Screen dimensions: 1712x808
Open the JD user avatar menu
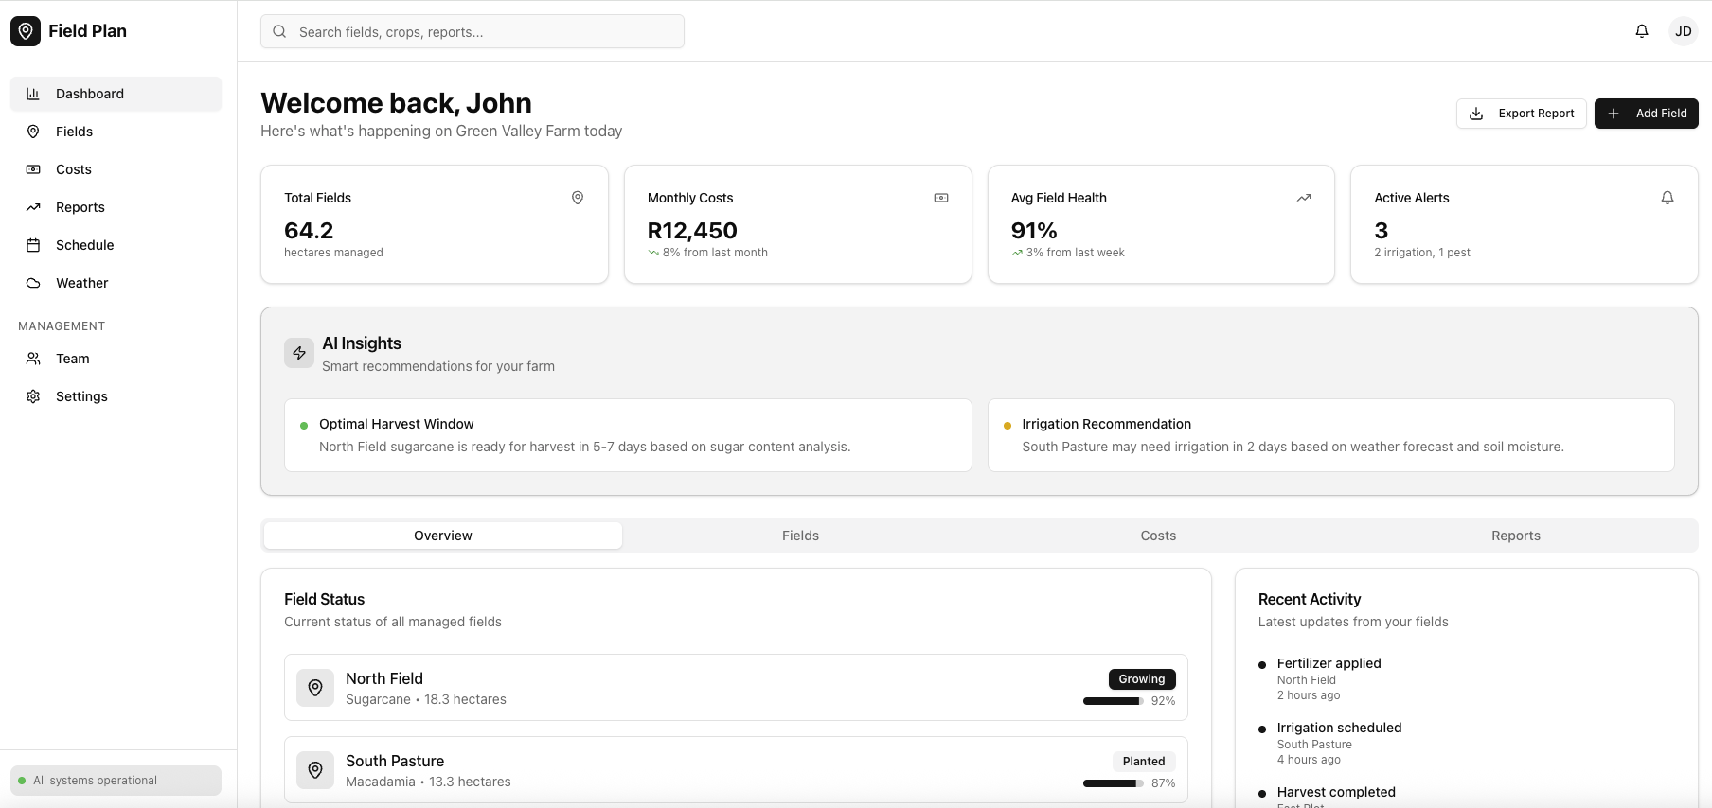point(1683,31)
